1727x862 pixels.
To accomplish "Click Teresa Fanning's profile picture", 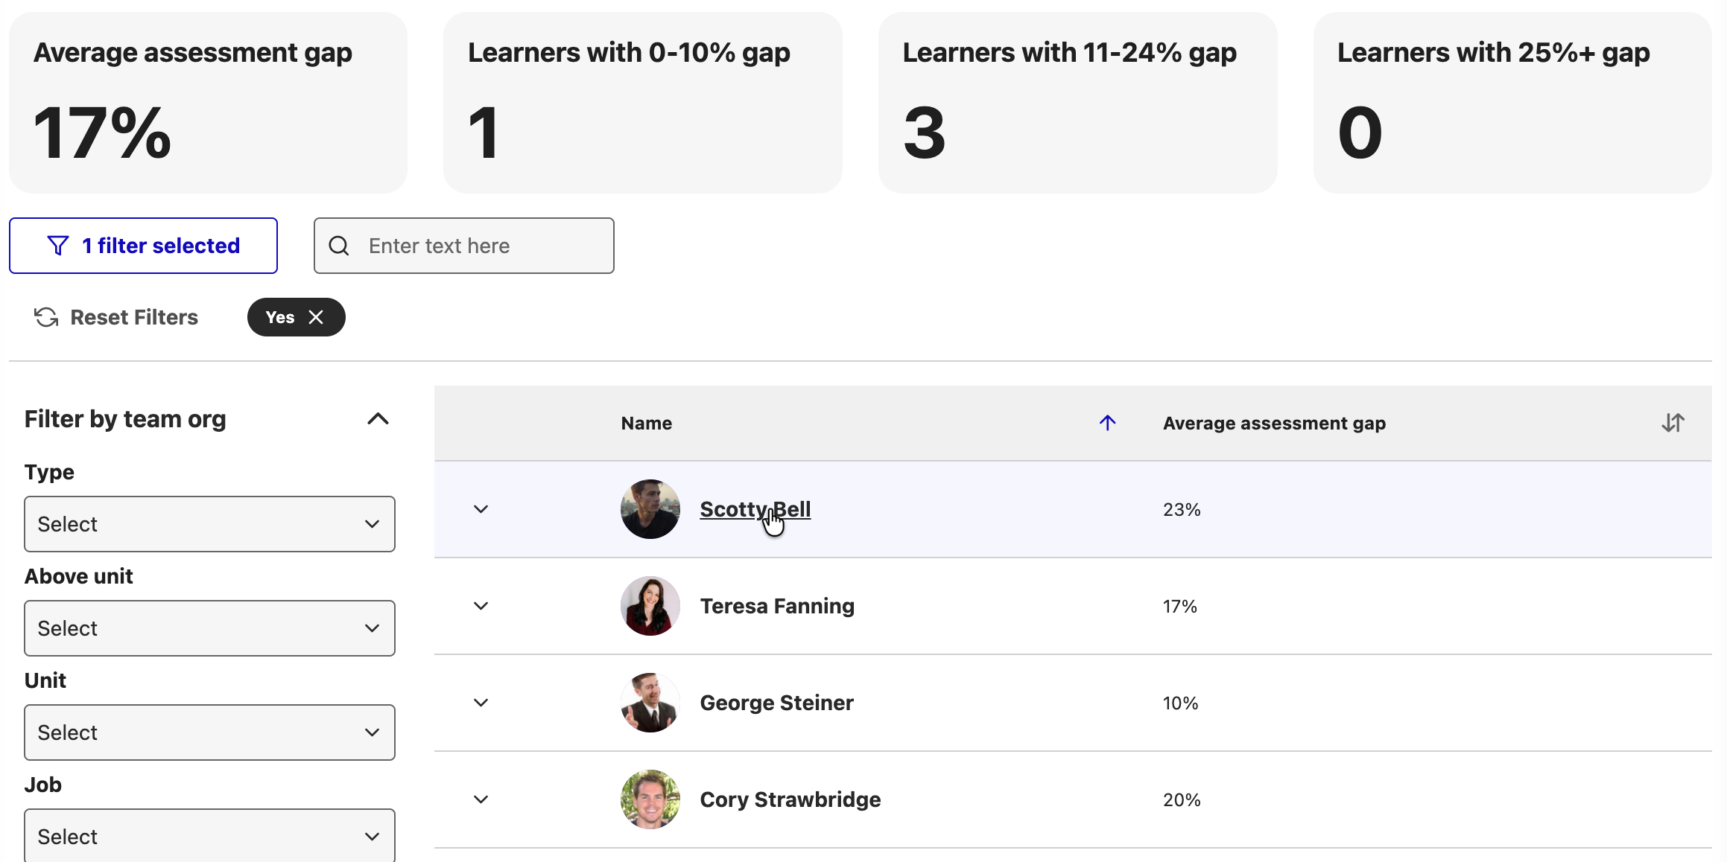I will [x=650, y=606].
